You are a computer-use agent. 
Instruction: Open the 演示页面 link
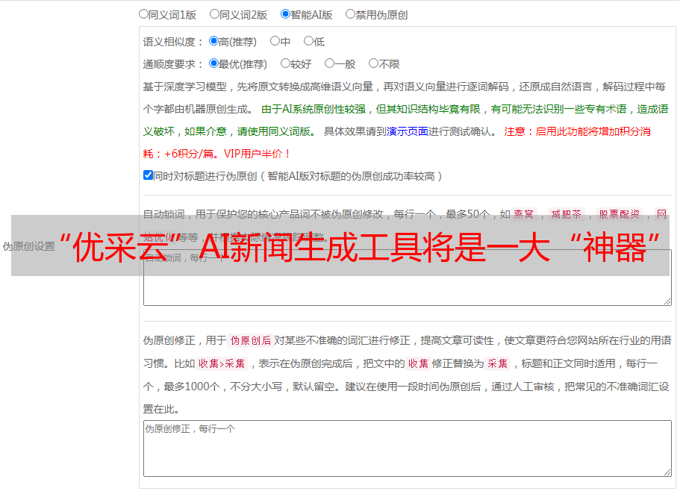pos(408,131)
